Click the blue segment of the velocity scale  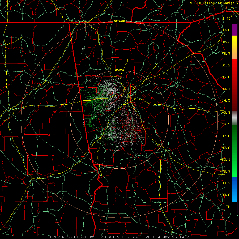tap(234, 189)
